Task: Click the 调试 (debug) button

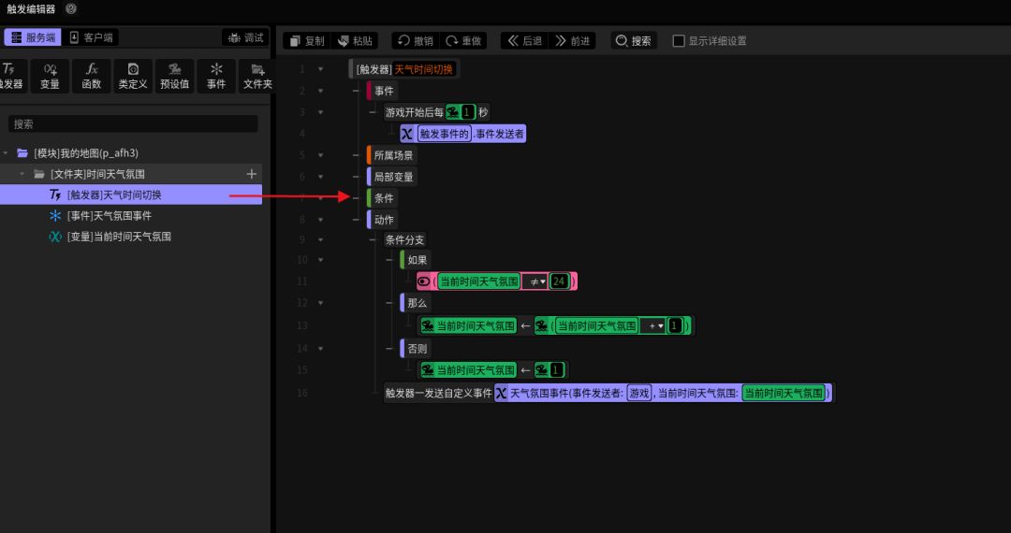Action: [246, 37]
